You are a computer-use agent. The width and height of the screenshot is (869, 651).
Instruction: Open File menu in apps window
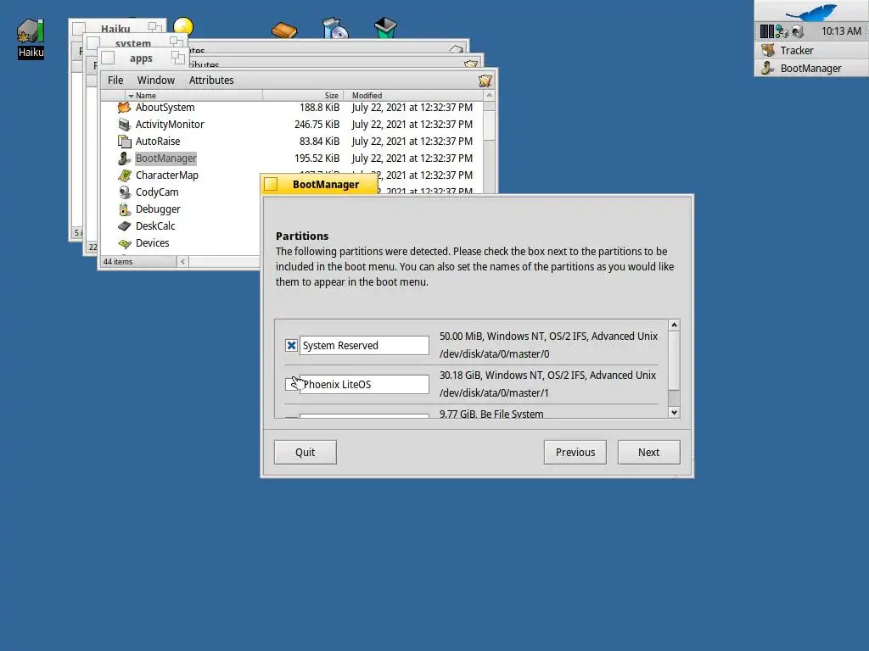(115, 81)
